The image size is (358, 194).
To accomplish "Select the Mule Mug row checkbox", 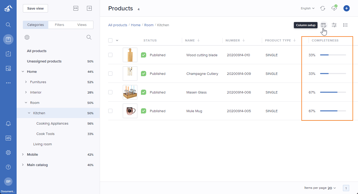I will (x=110, y=111).
